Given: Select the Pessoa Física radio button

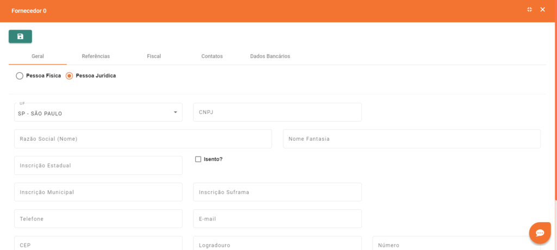Looking at the screenshot, I should click(x=20, y=76).
